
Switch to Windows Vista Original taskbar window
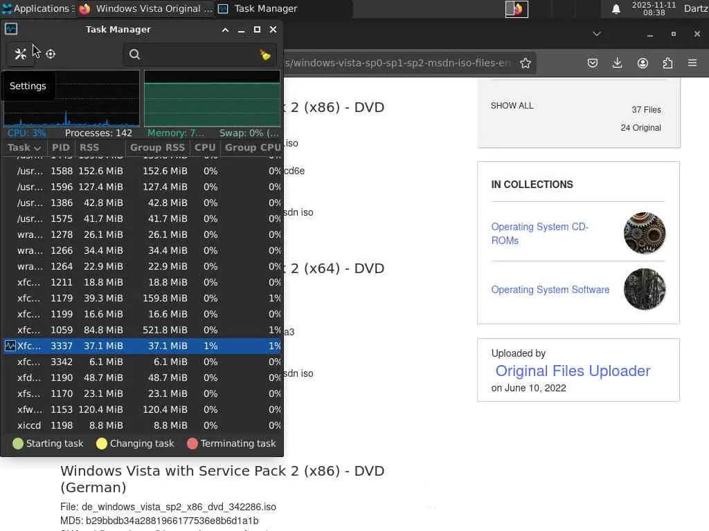145,8
